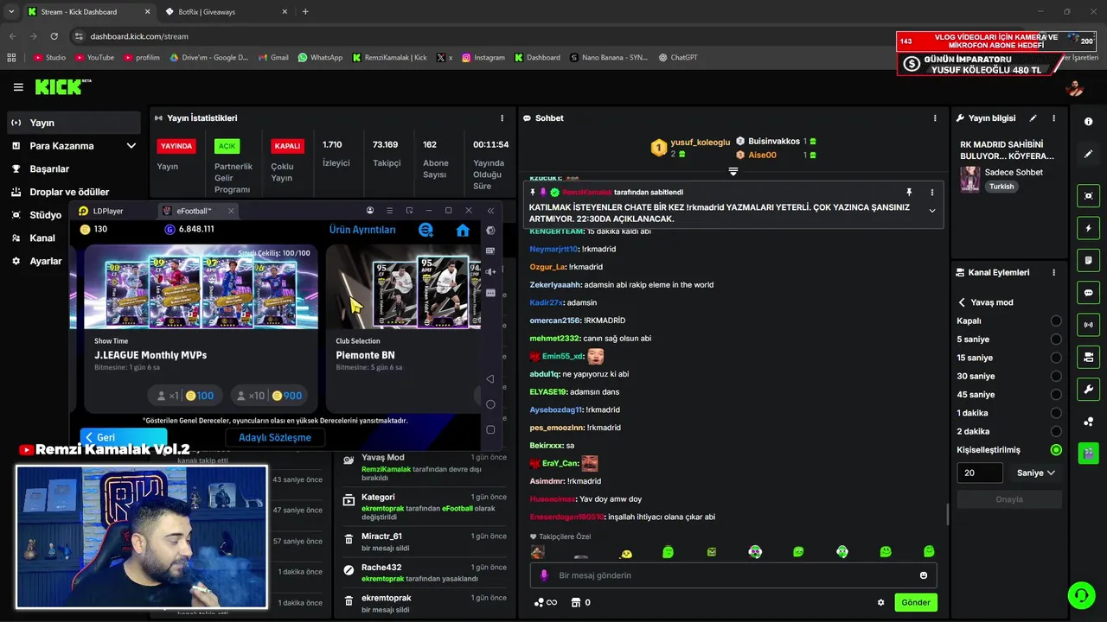The height and width of the screenshot is (622, 1107).
Task: Click the LDPlayer volume up icon
Action: coord(490,271)
